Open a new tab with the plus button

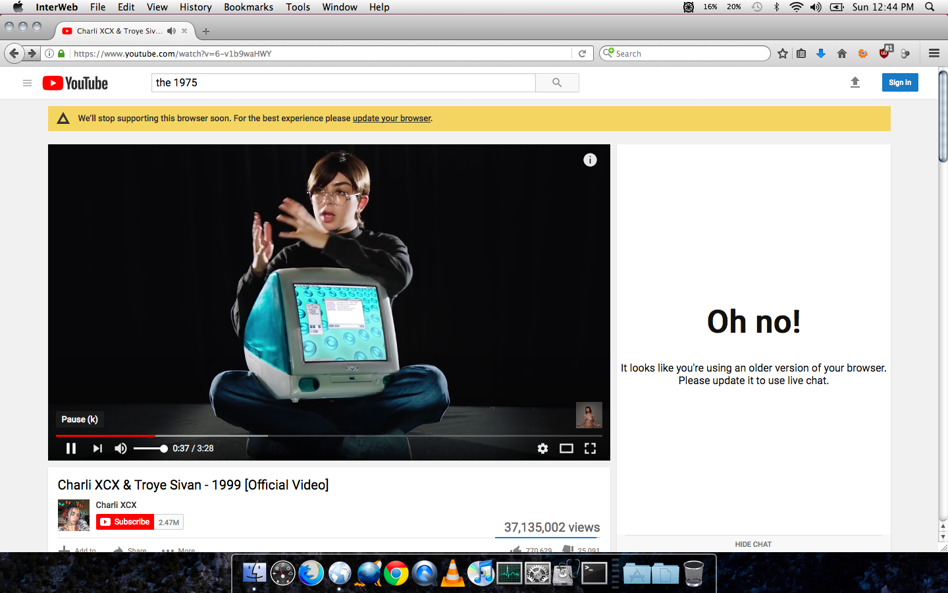(x=206, y=31)
